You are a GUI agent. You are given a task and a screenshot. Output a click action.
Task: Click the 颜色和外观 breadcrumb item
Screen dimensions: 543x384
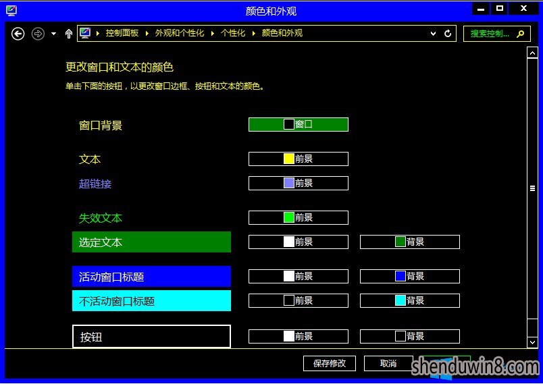(282, 33)
